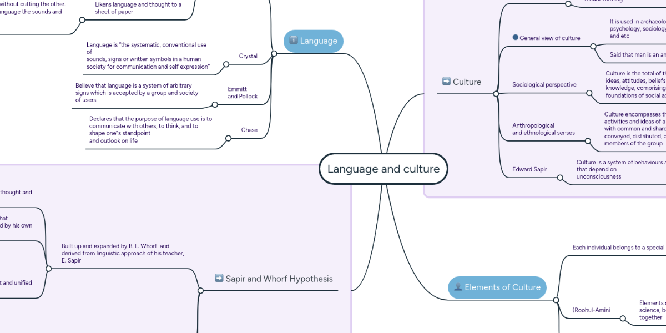Collapse the Sapir and Whorf branch connector circle
This screenshot has height=333, width=666.
click(x=200, y=290)
